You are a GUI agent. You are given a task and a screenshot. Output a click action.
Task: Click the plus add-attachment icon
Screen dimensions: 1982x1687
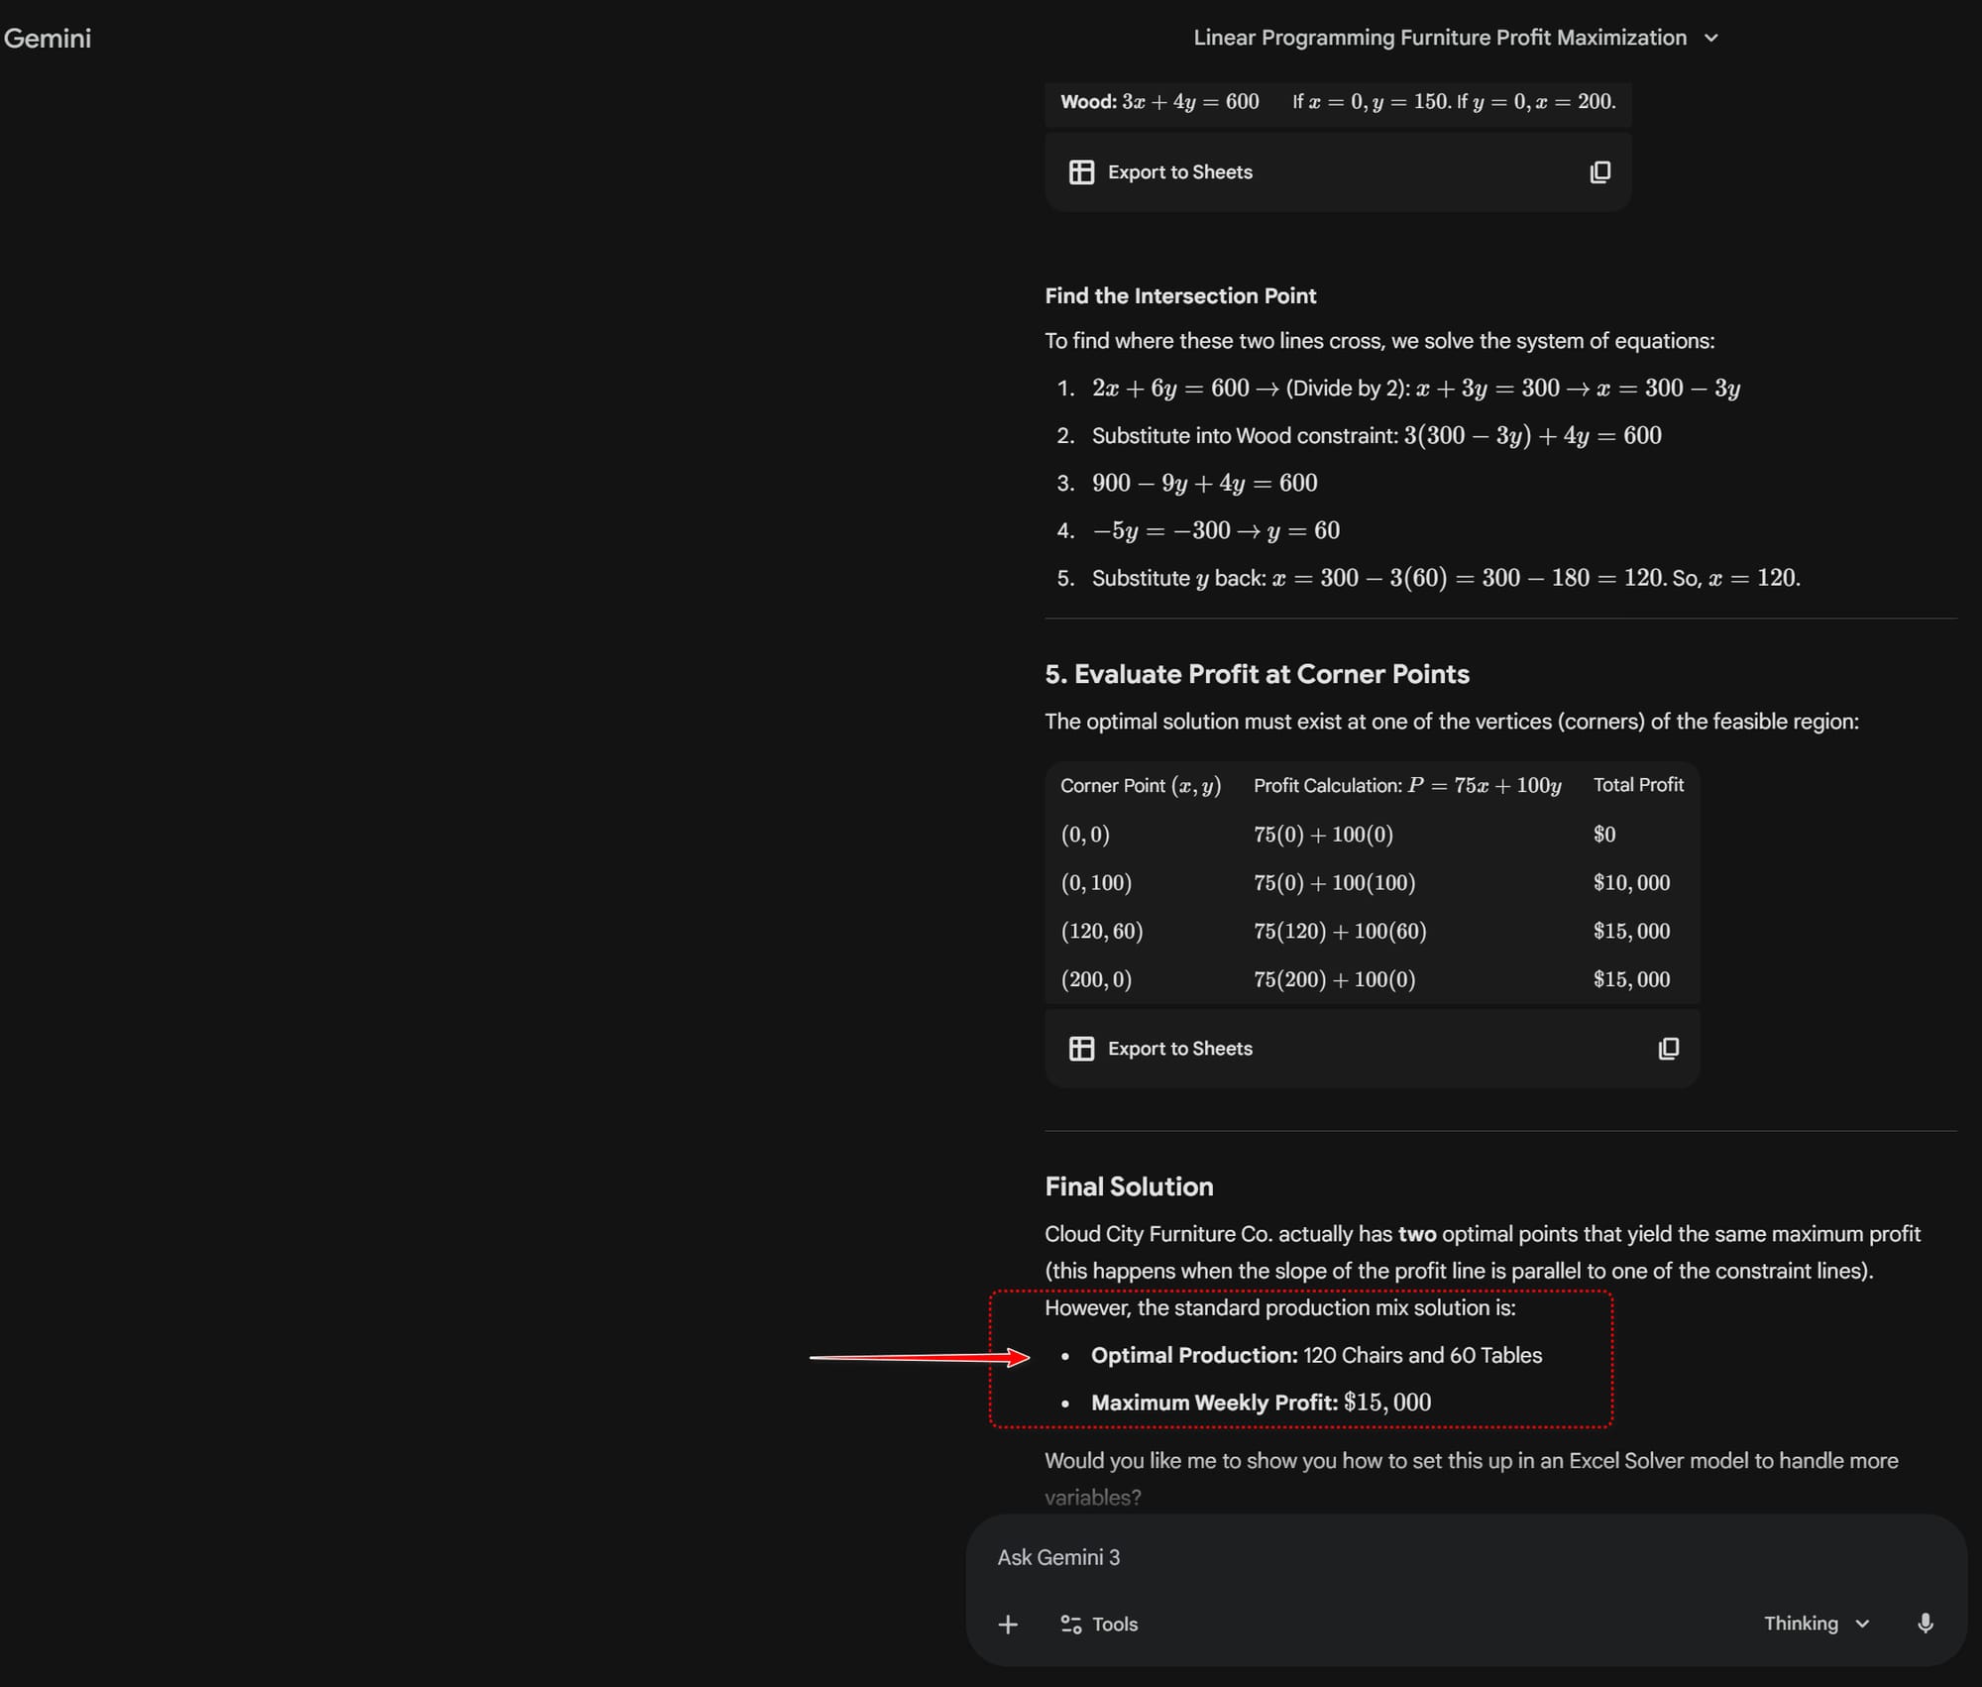coord(1008,1624)
